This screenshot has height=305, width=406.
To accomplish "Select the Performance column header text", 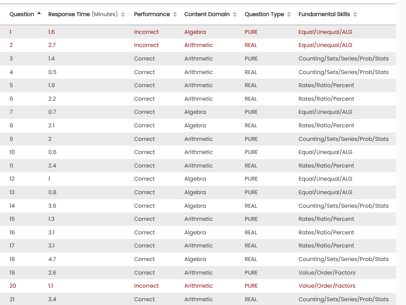I will [x=152, y=14].
